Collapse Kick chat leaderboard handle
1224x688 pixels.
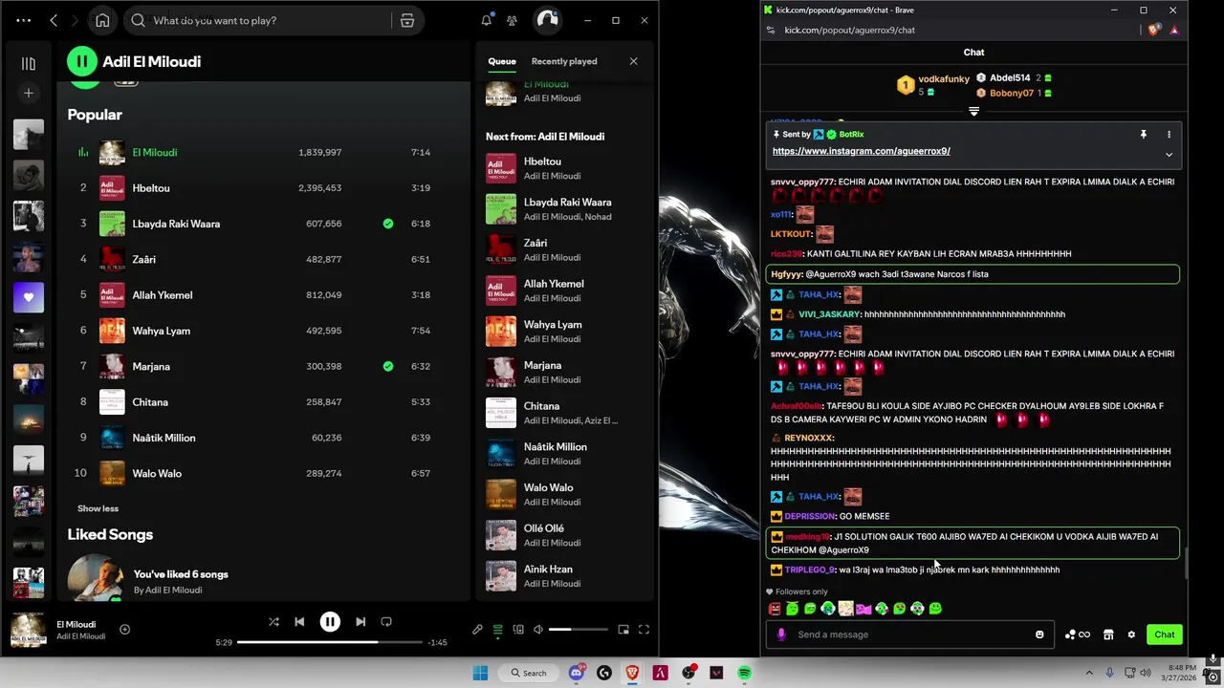(973, 112)
